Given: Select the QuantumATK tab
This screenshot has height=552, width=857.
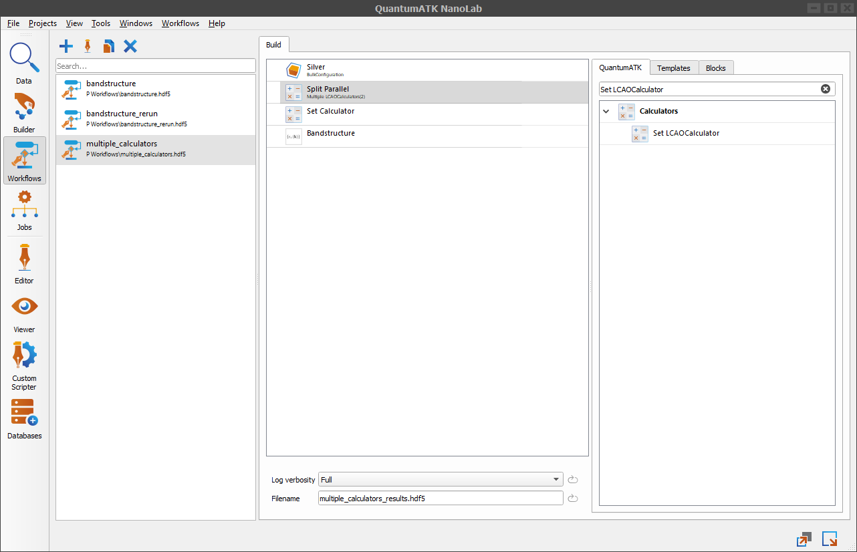Looking at the screenshot, I should [620, 67].
